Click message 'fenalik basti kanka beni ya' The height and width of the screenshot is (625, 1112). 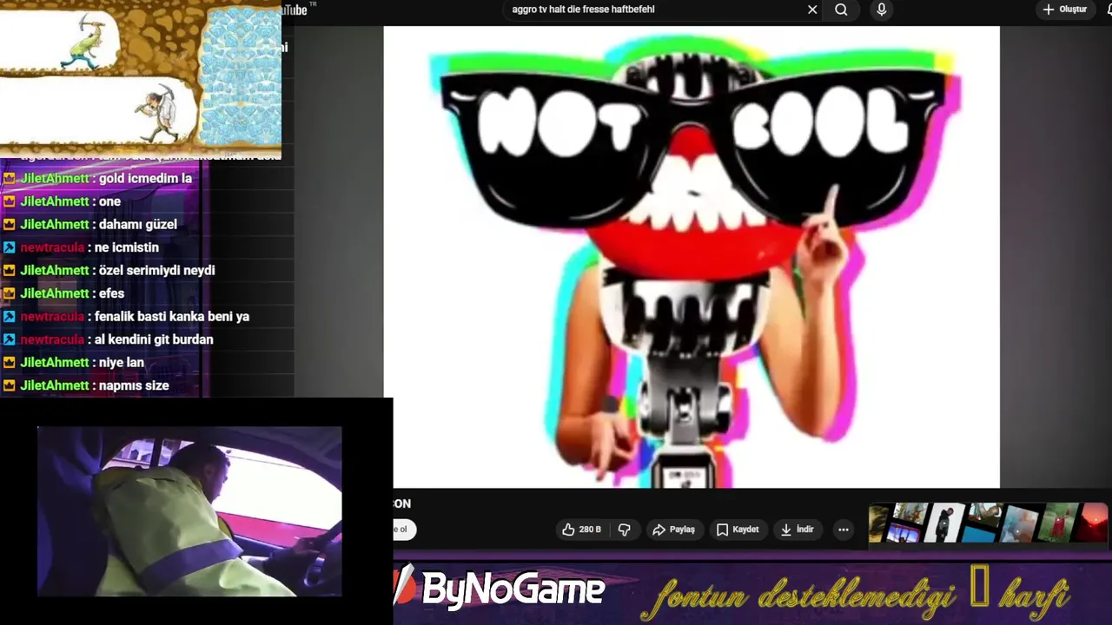pos(172,317)
